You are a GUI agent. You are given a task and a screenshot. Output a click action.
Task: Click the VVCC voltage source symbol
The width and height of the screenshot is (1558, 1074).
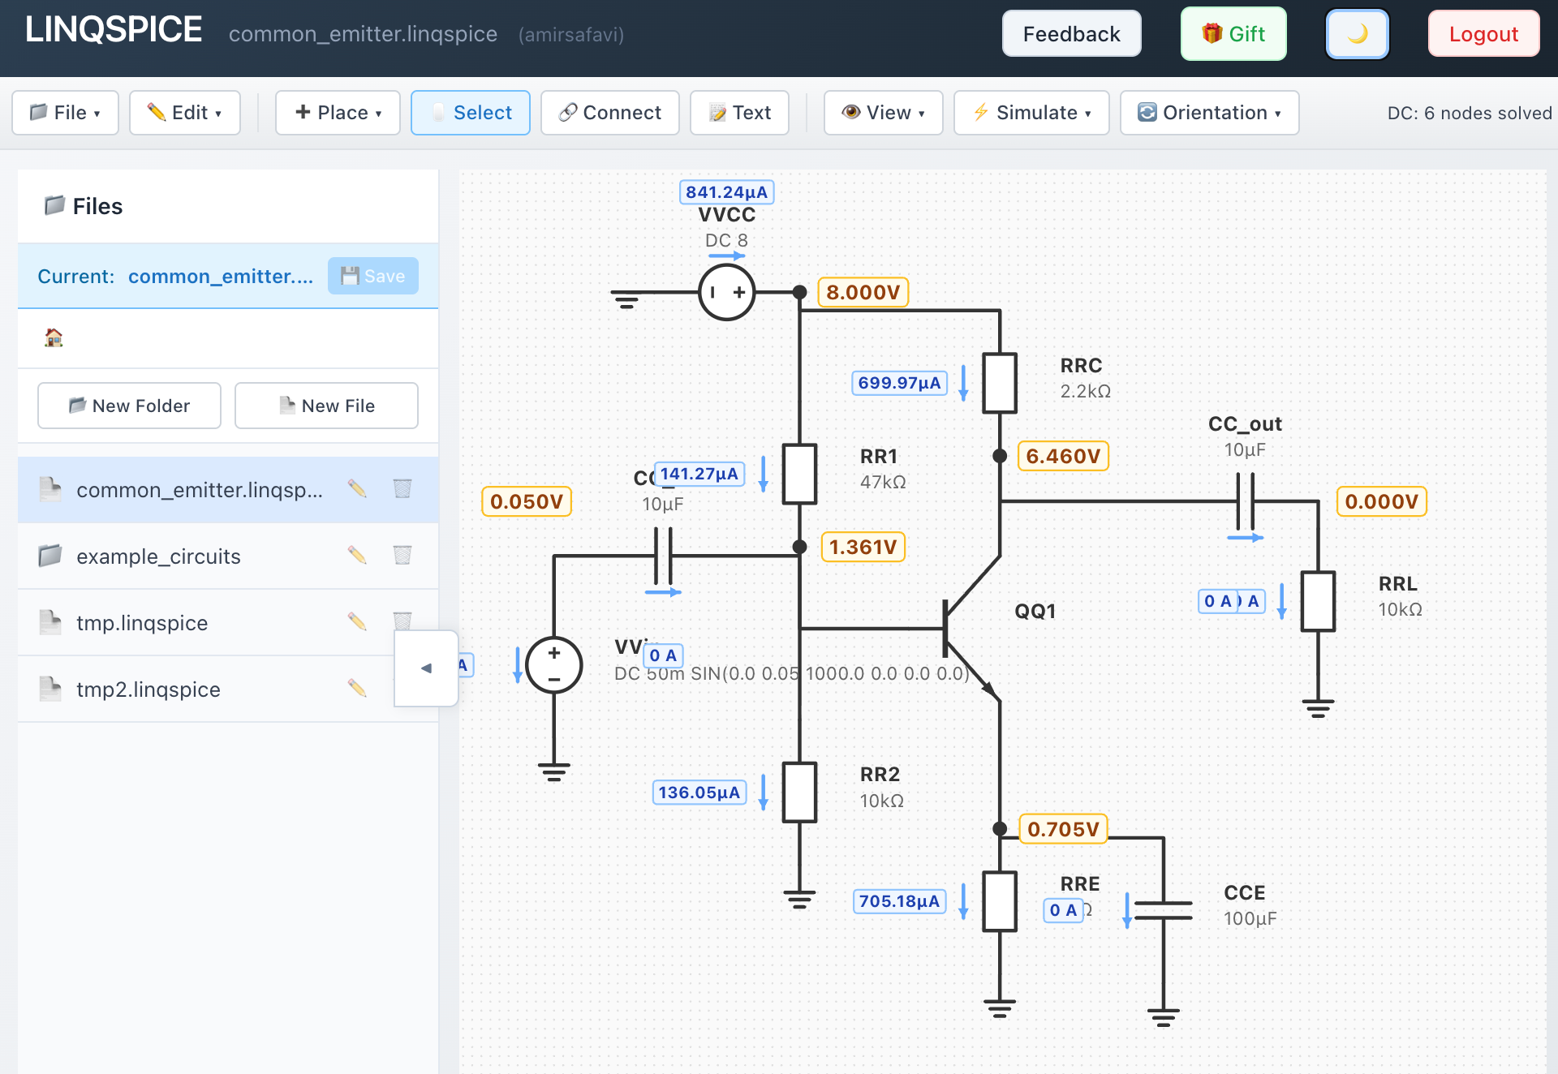pos(726,292)
